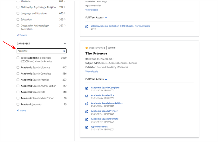Select Academic Search Alumni Edition checkbox

[18, 86]
